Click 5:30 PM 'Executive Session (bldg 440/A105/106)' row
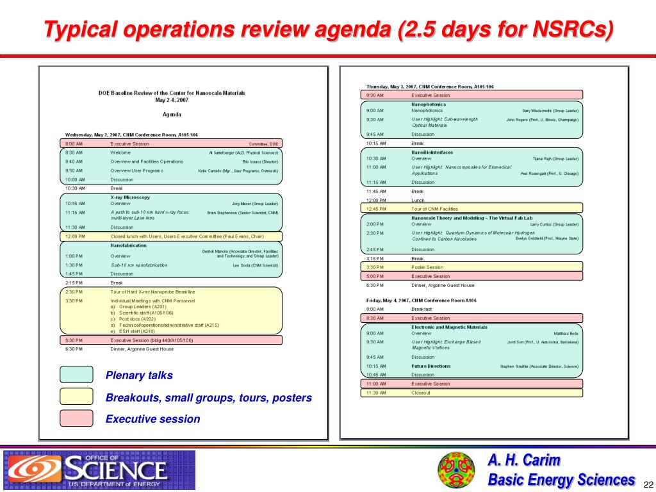Screen dimensions: 656x492 pos(171,340)
